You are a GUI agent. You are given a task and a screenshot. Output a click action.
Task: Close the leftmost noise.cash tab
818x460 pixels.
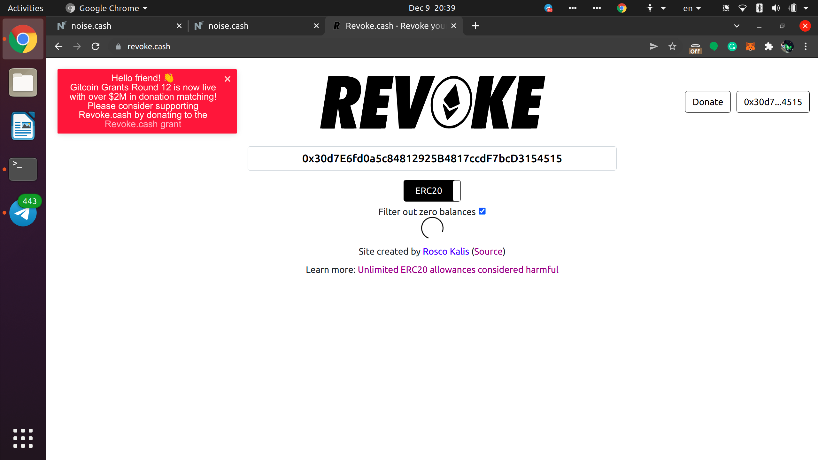coord(179,26)
